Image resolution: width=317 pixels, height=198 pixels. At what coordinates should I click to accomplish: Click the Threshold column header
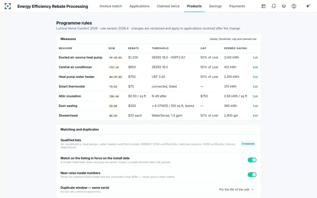tap(160, 48)
